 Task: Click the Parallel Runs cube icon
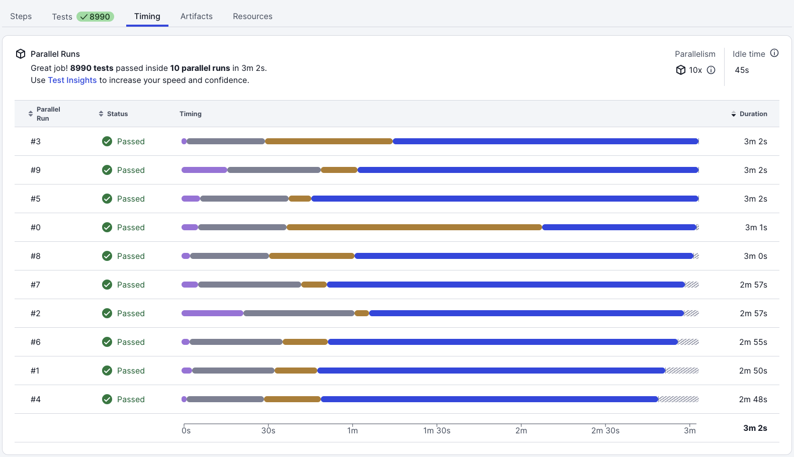pyautogui.click(x=21, y=54)
